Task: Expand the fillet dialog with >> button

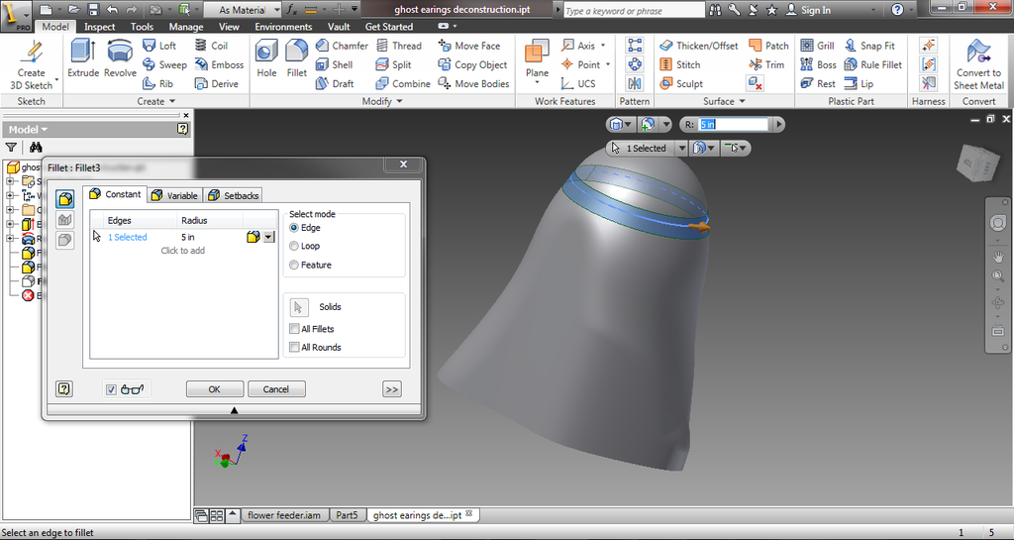Action: coord(392,389)
